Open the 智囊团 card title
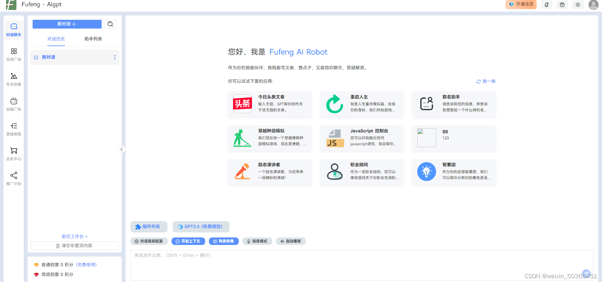The height and width of the screenshot is (282, 602). pyautogui.click(x=449, y=165)
